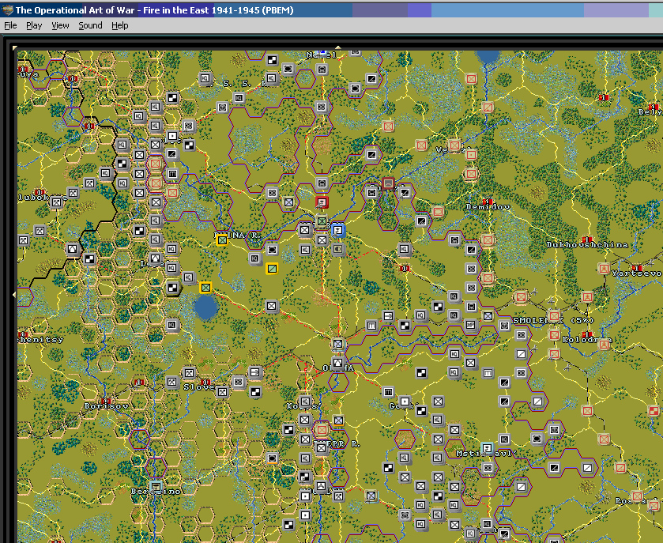Select the unit counter on Orsha

338,363
